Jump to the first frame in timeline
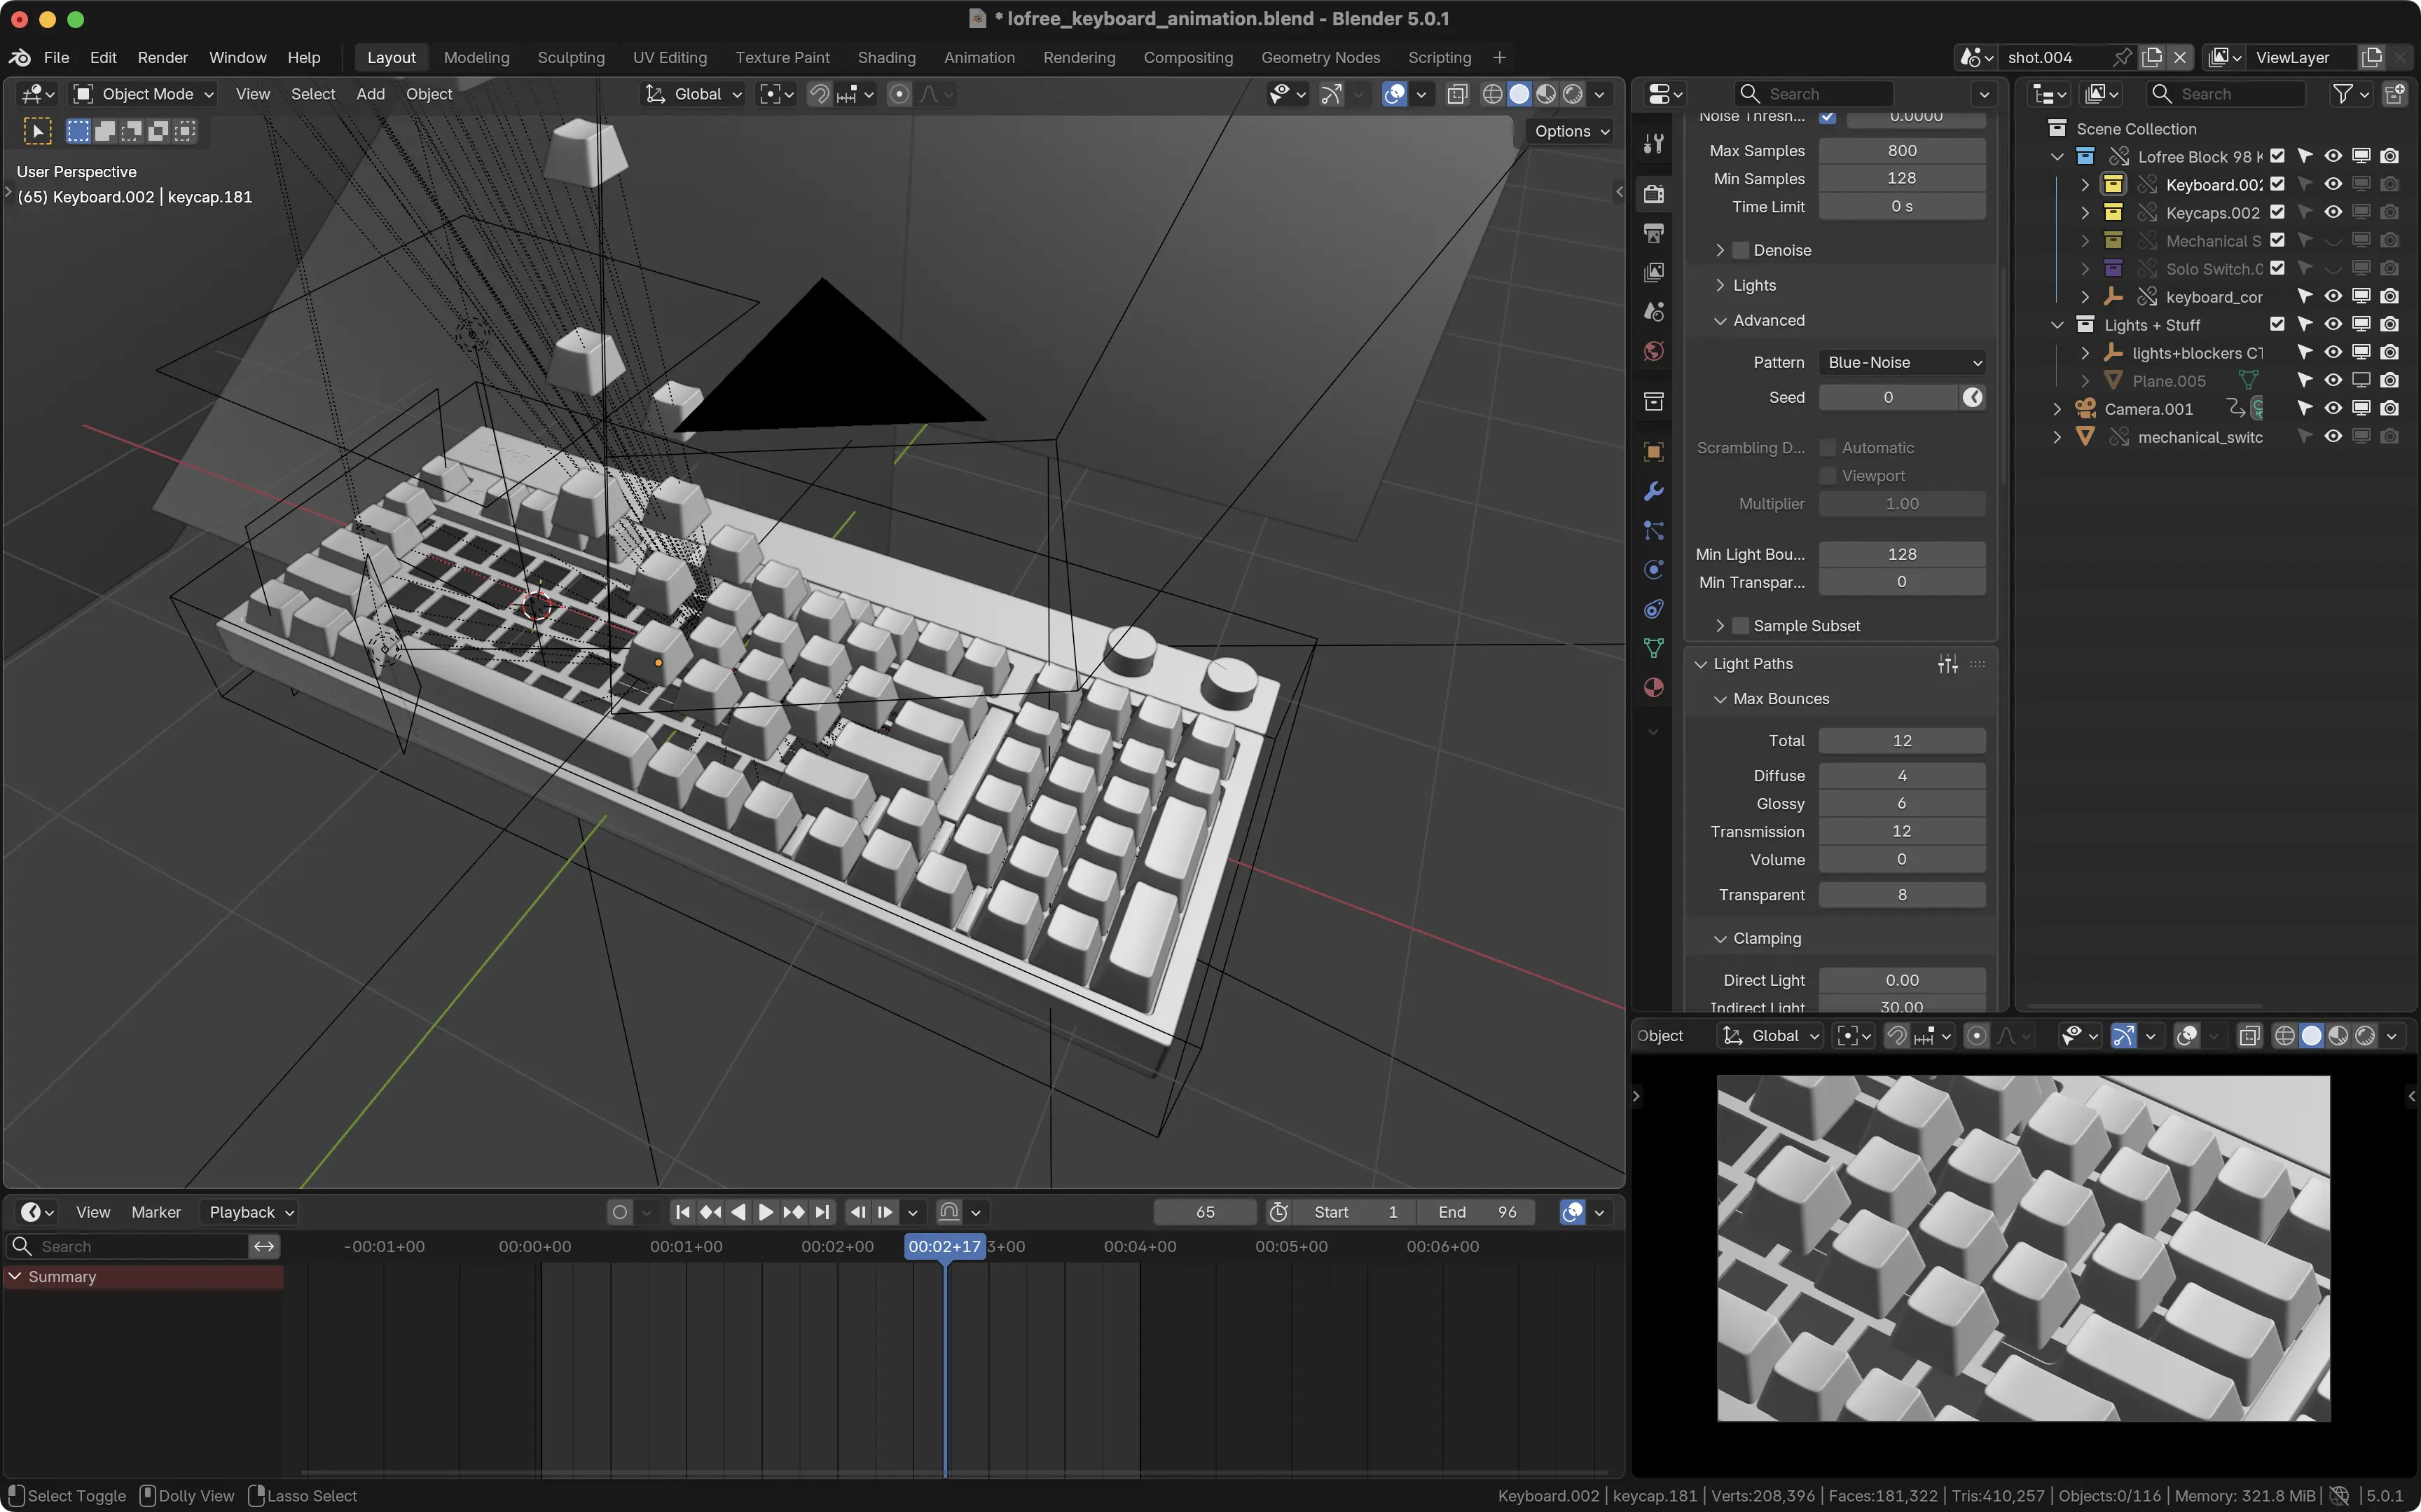Viewport: 2421px width, 1512px height. (x=683, y=1212)
